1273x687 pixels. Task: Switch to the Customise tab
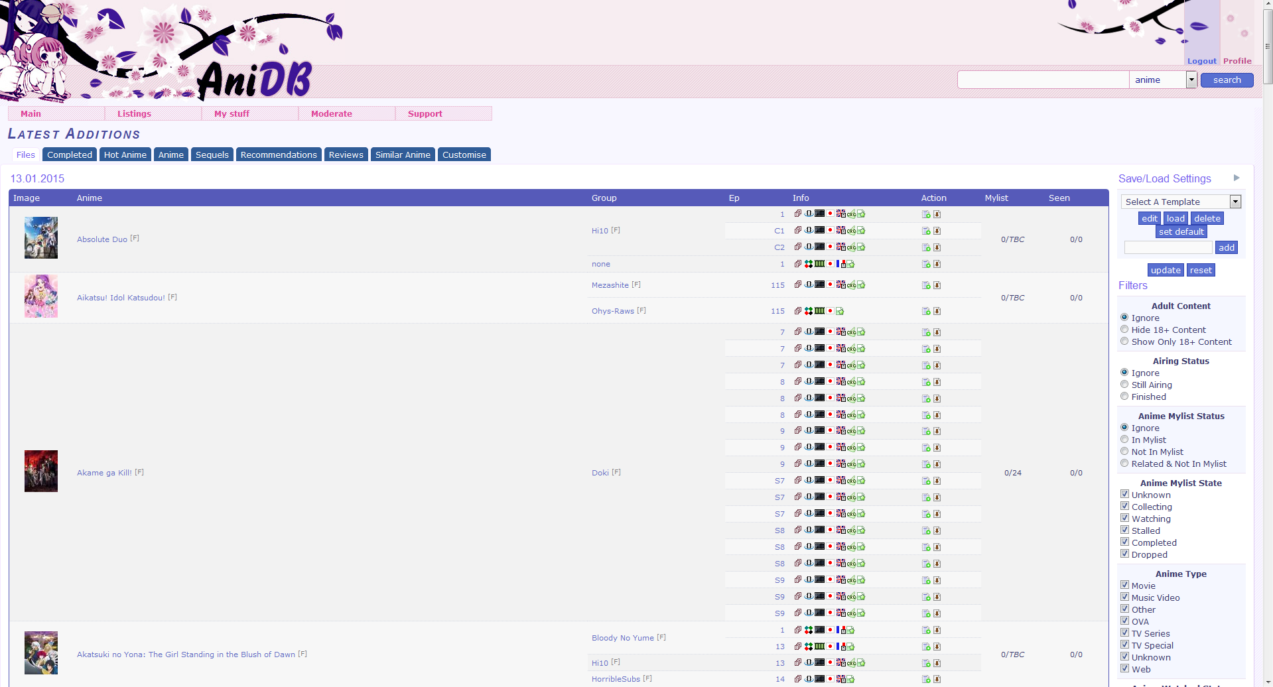[x=464, y=155]
